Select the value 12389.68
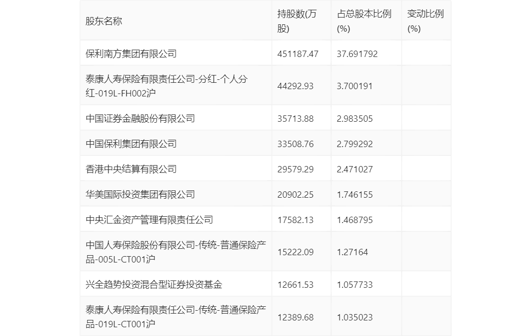531x336 pixels. coord(295,317)
